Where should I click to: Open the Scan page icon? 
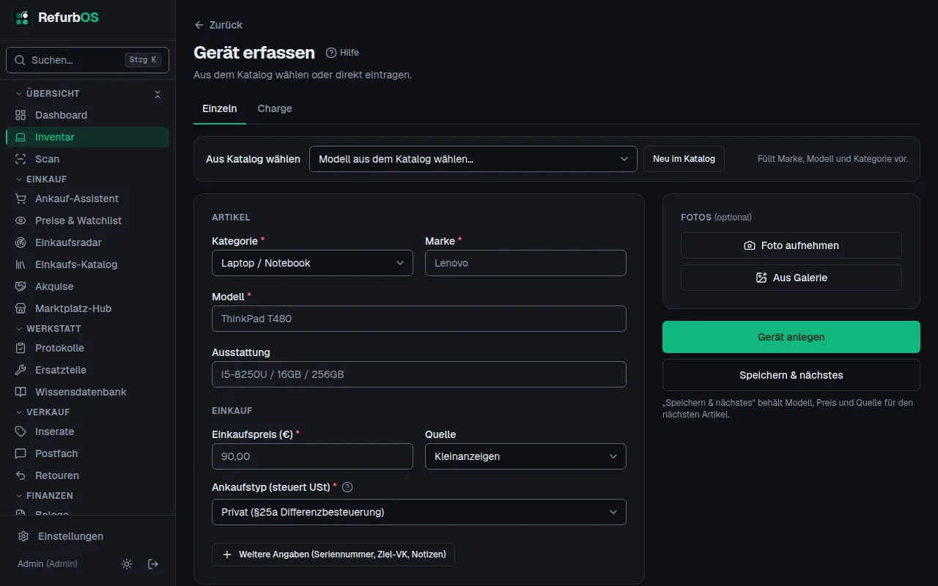pos(21,159)
